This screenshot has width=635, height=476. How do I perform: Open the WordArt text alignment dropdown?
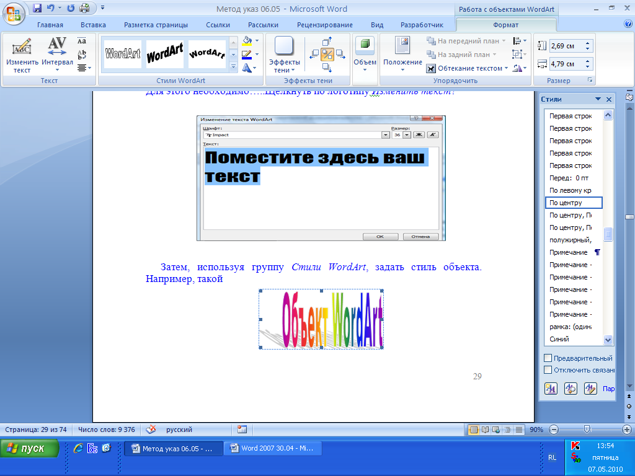coord(84,68)
